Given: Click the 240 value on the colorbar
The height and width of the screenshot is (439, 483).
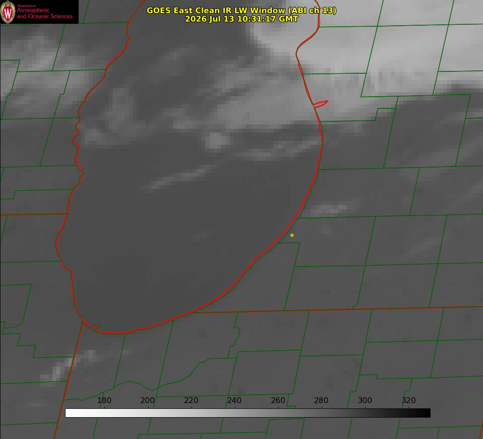Looking at the screenshot, I should 234,400.
